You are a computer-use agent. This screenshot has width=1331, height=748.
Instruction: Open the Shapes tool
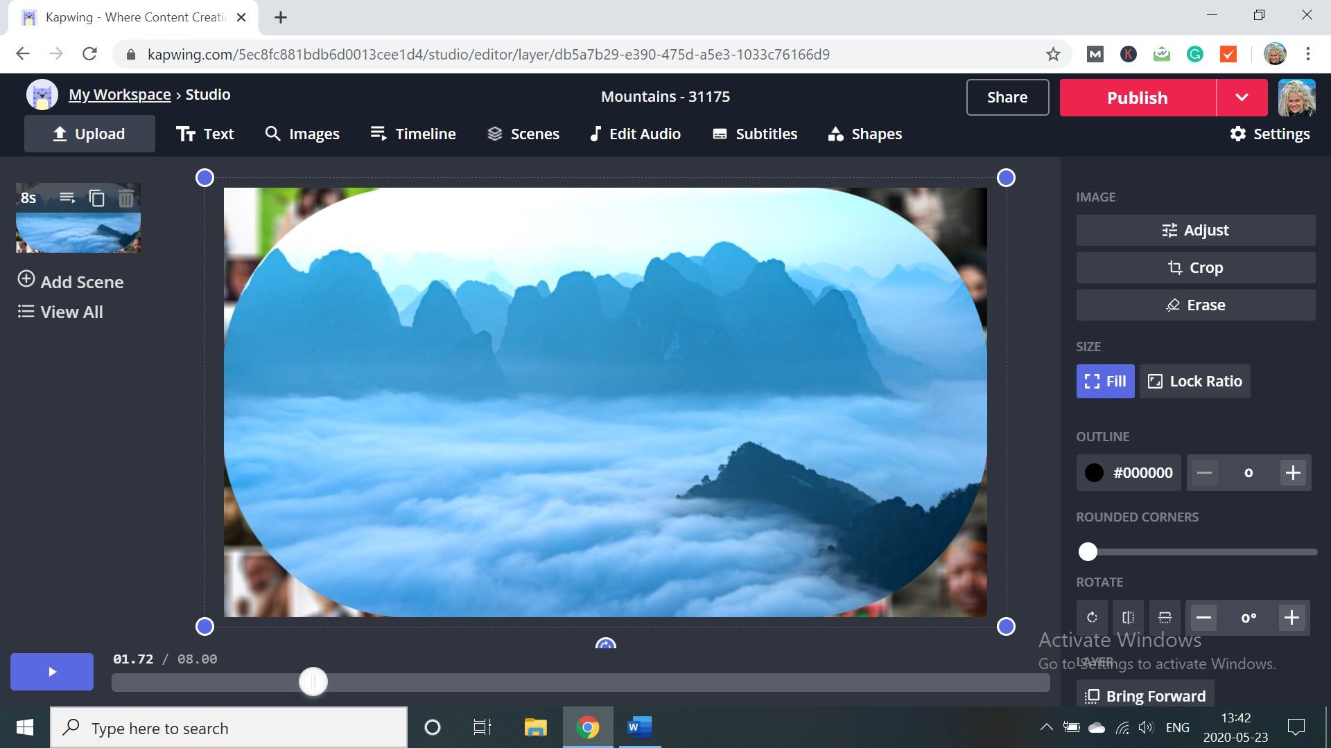(864, 134)
